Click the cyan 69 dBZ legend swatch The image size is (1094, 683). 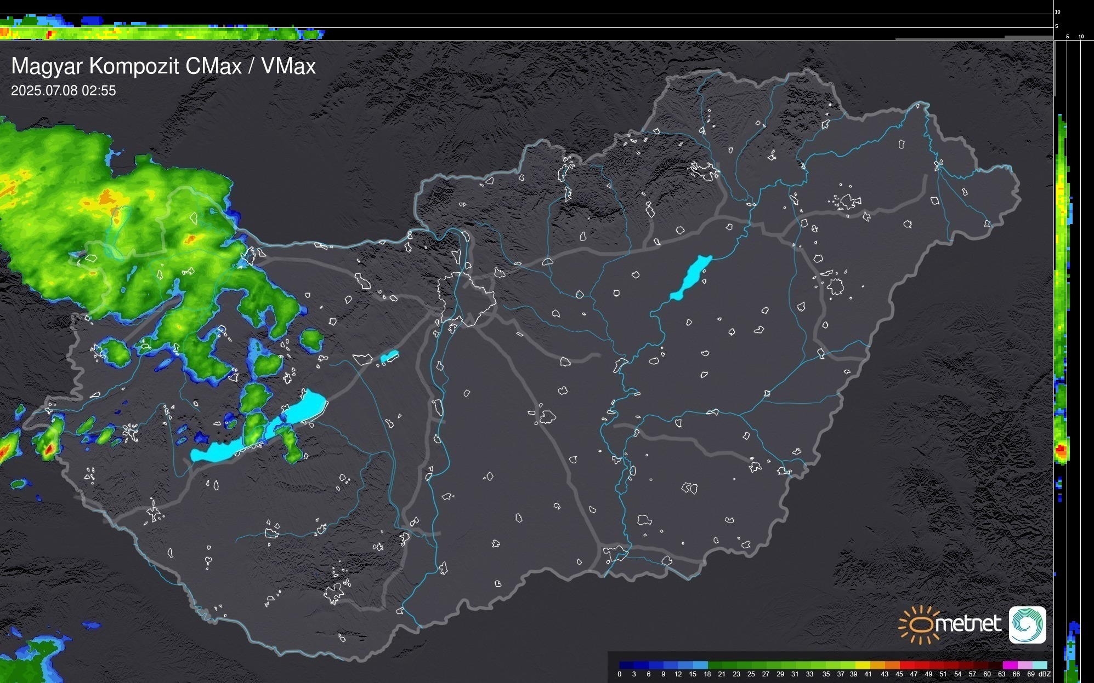(x=1039, y=665)
